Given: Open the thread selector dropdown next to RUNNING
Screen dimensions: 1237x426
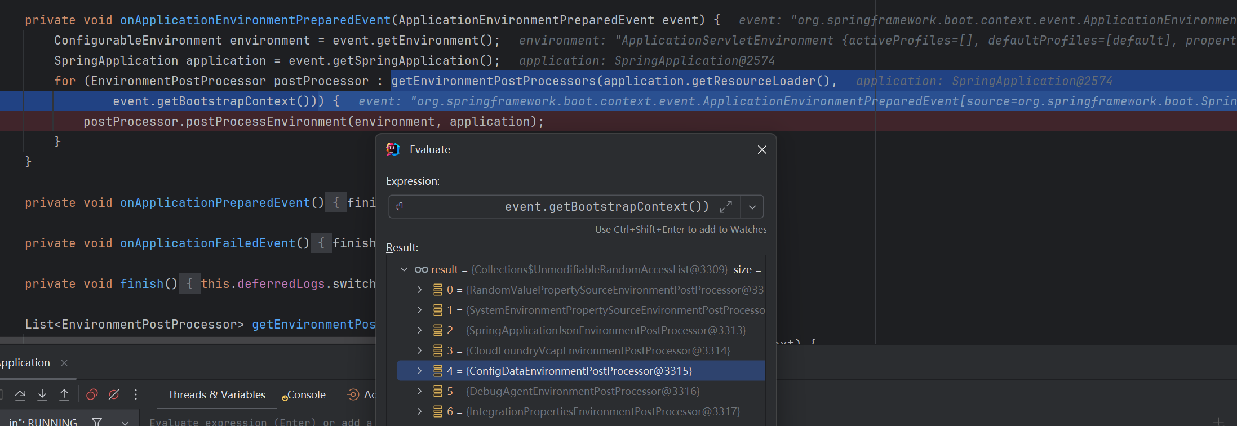Looking at the screenshot, I should (125, 422).
